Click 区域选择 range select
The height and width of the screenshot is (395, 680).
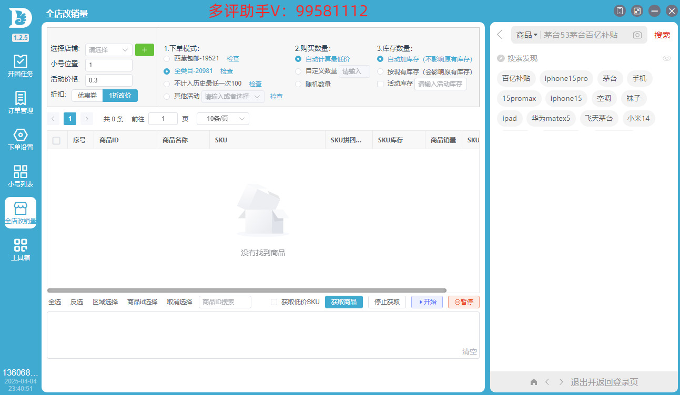tap(105, 302)
